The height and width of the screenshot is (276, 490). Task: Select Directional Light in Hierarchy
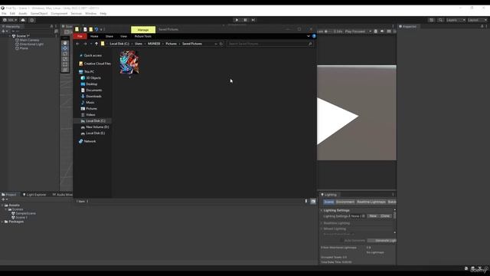click(30, 44)
